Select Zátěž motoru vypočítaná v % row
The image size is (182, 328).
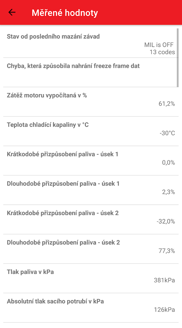(91, 102)
